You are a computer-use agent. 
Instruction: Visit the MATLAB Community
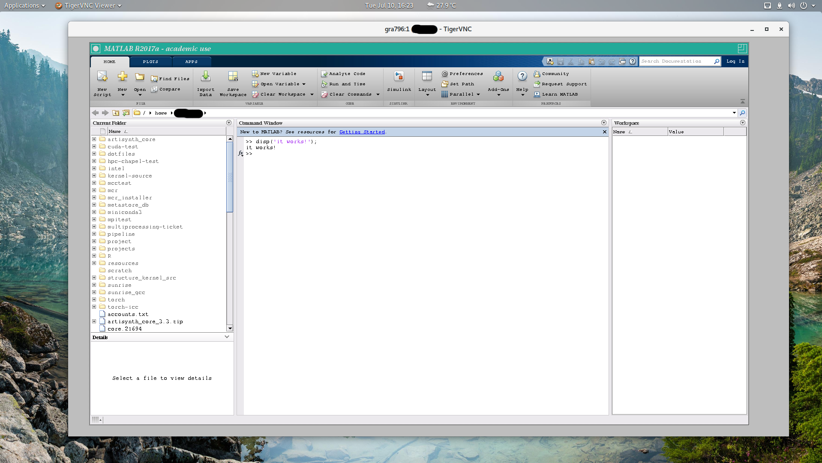pos(552,74)
